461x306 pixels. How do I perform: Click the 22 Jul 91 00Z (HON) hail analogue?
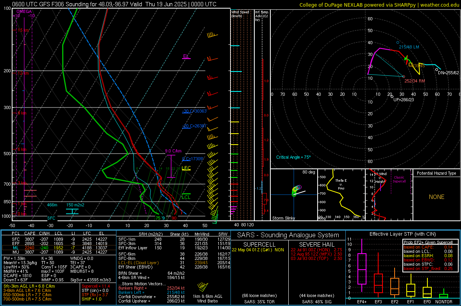316,250
